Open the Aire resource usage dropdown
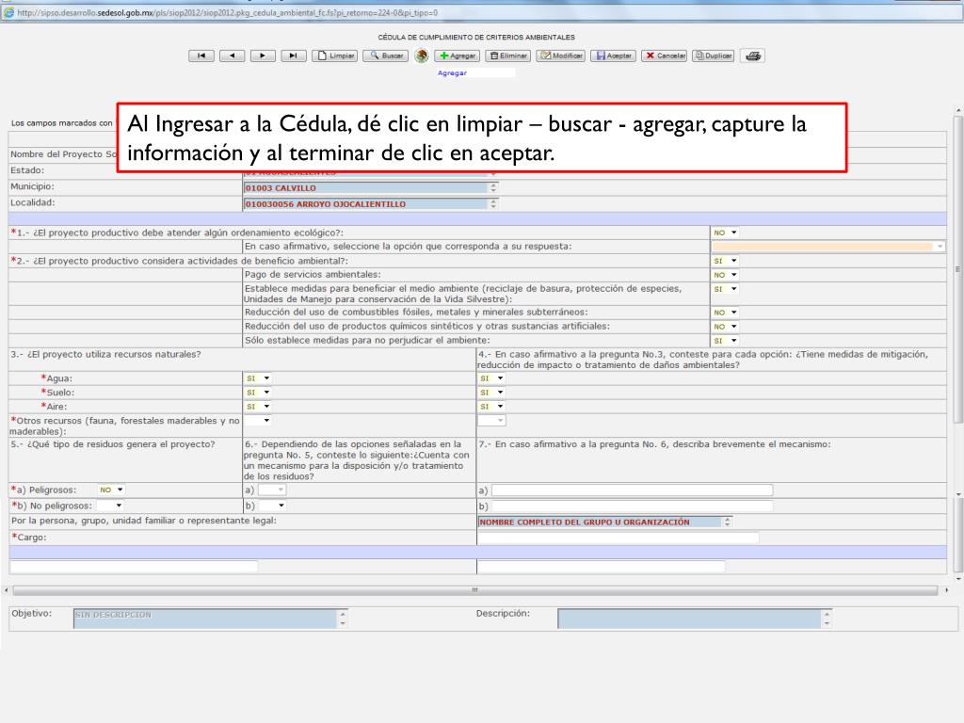Viewport: 964px width, 723px height. [x=258, y=407]
